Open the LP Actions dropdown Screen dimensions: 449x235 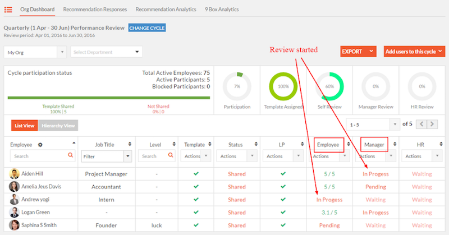coord(283,156)
